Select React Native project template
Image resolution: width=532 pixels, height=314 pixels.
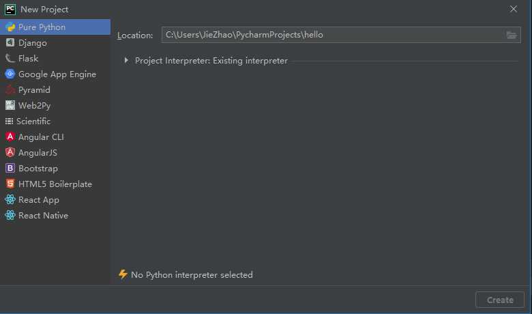click(x=55, y=216)
